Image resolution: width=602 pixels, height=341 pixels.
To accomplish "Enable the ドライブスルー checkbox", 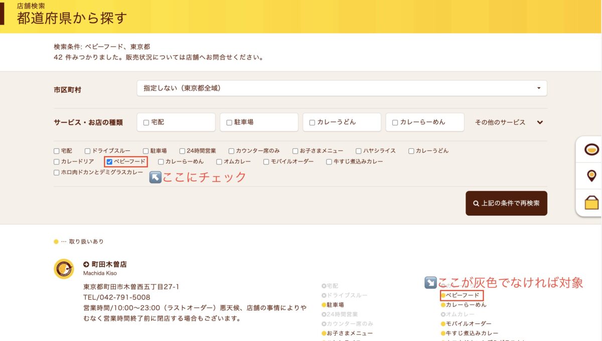I will (x=88, y=151).
